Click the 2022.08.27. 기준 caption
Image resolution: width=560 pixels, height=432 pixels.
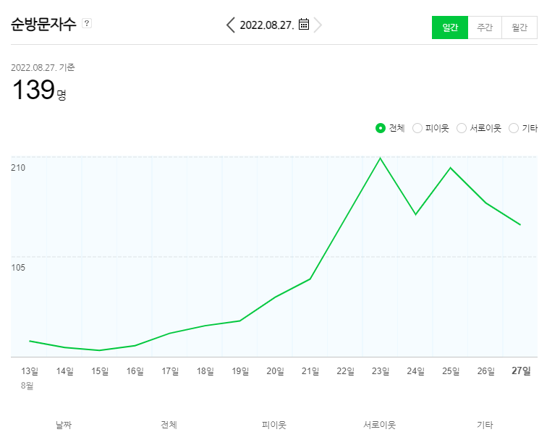click(x=43, y=67)
